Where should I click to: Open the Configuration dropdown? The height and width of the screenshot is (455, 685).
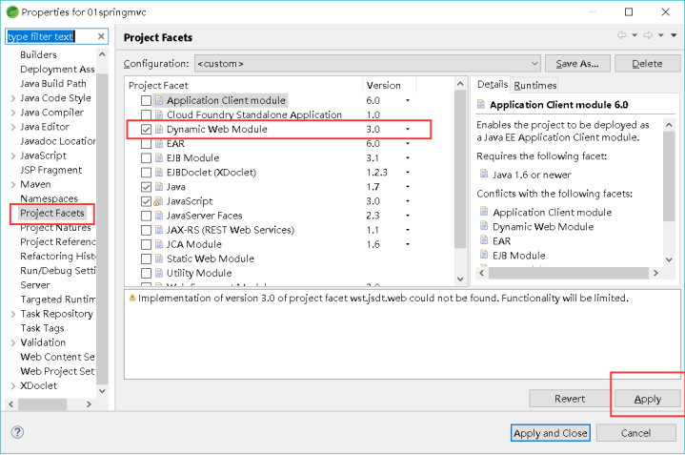366,64
